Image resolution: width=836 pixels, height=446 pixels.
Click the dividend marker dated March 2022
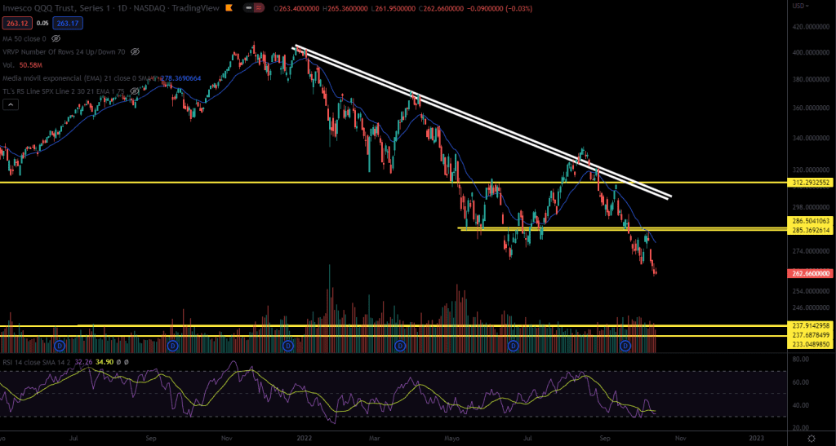400,346
